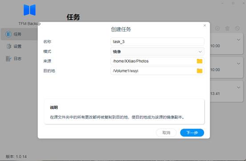Image resolution: width=246 pixels, height=161 pixels.
Task: Click the 任务 list icon in sidebar
Action: point(8,34)
